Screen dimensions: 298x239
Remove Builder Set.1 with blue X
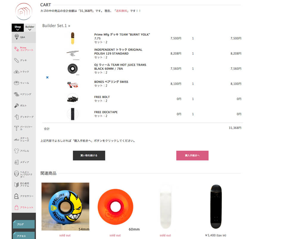pyautogui.click(x=47, y=77)
